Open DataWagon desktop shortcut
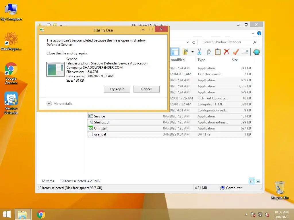The height and width of the screenshot is (220, 294). [11, 42]
